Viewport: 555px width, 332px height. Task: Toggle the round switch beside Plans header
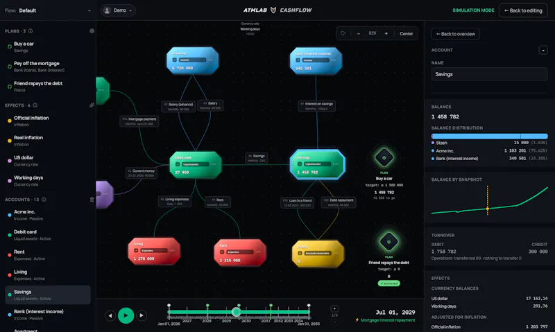pyautogui.click(x=92, y=31)
